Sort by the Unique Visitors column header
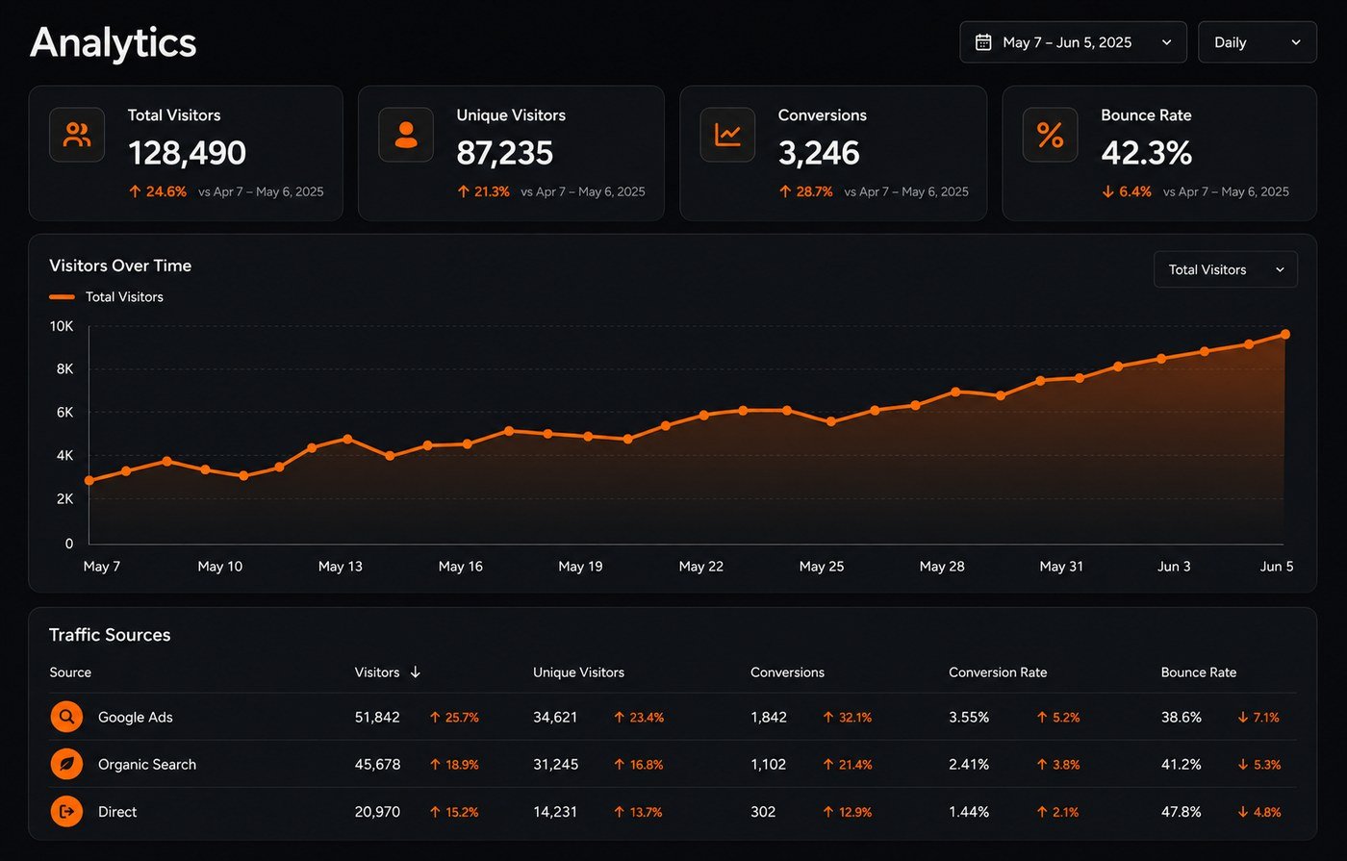This screenshot has height=861, width=1347. (578, 672)
